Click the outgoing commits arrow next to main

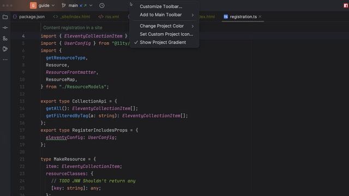coord(85,5)
